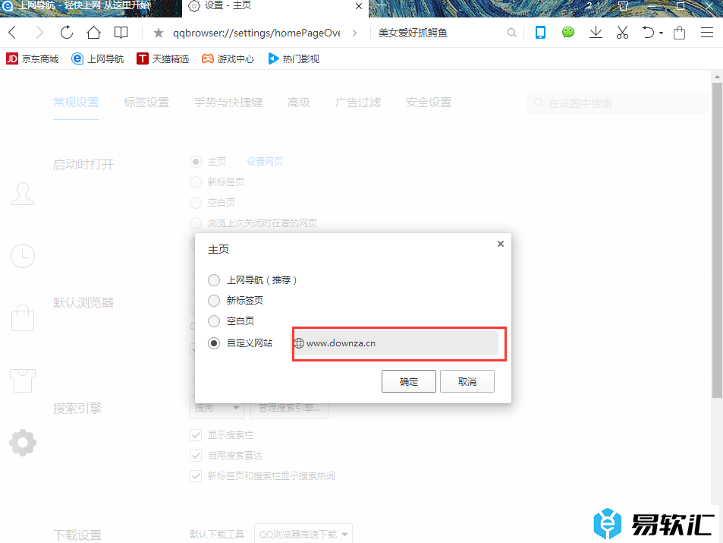Screen dimensions: 723x543
Task: Open a new tab with plus button
Action: pos(382,7)
